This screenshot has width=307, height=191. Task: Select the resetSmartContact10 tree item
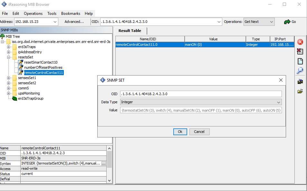coord(41,62)
